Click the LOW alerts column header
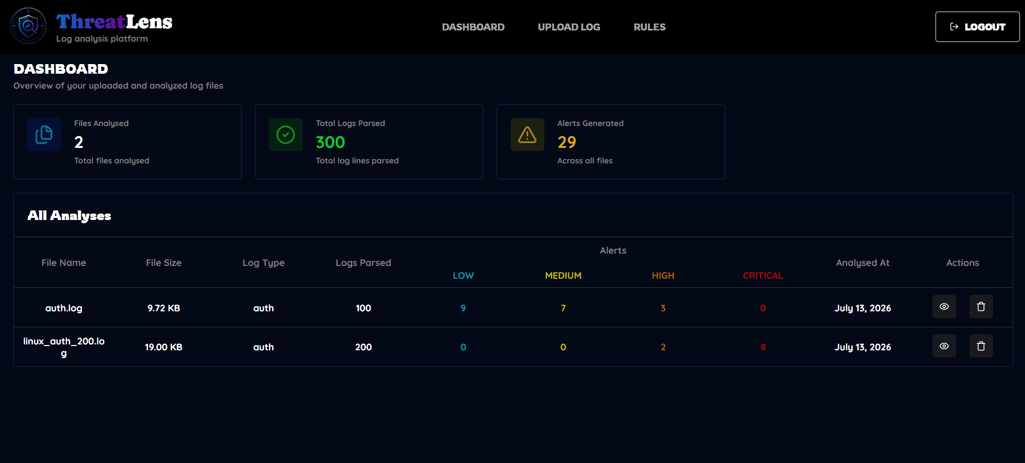 (463, 276)
